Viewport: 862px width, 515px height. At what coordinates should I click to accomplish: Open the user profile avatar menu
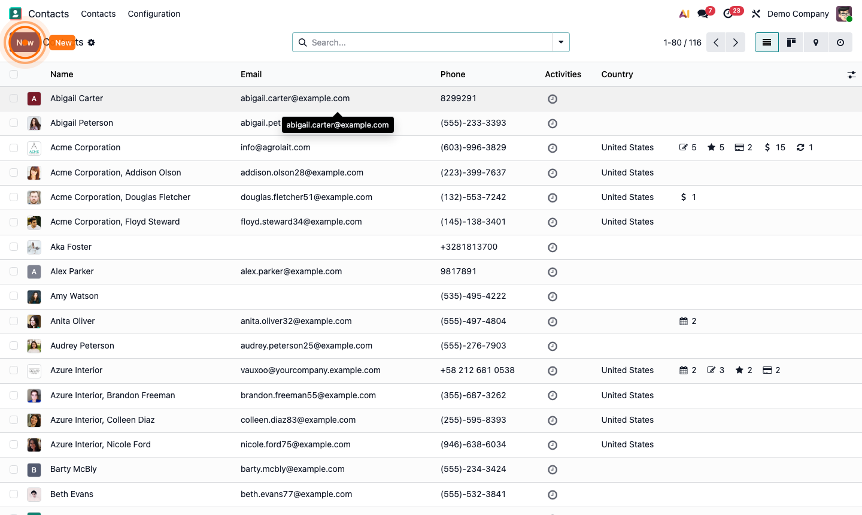coord(843,13)
